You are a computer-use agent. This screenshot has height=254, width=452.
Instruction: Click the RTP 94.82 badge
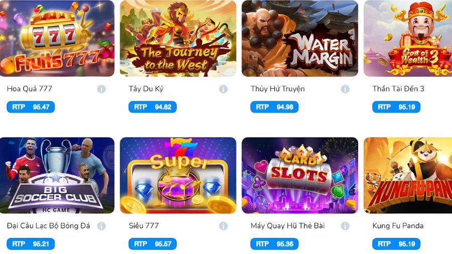tap(153, 107)
